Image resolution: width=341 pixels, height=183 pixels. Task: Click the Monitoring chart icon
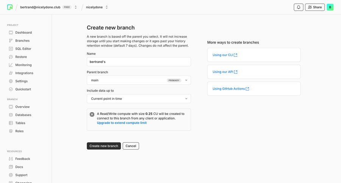tap(11, 65)
